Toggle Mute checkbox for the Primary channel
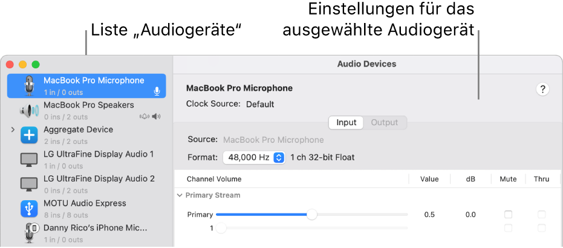The image size is (563, 248). click(x=509, y=215)
